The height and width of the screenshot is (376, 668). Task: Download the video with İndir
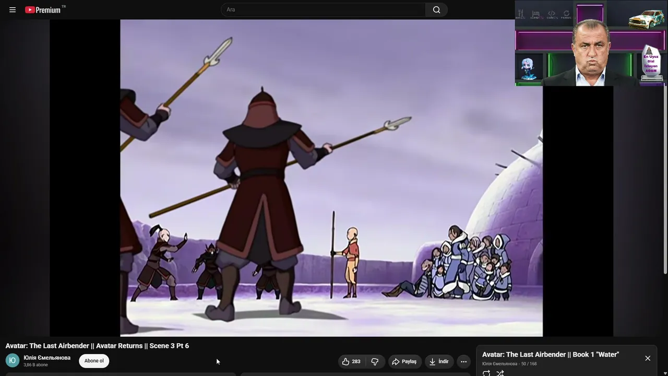click(x=439, y=361)
